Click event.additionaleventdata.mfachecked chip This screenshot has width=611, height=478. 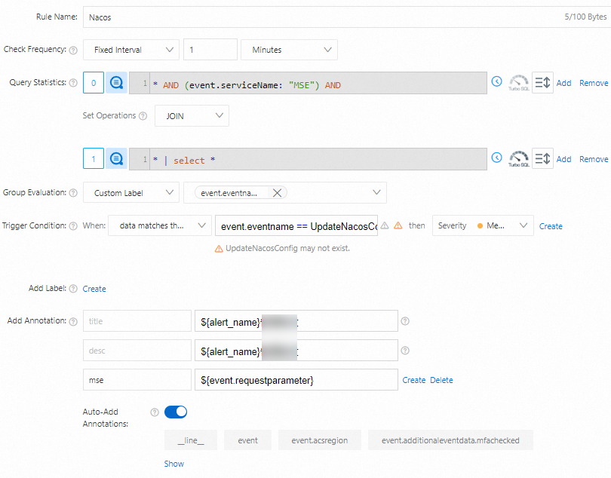pos(450,440)
